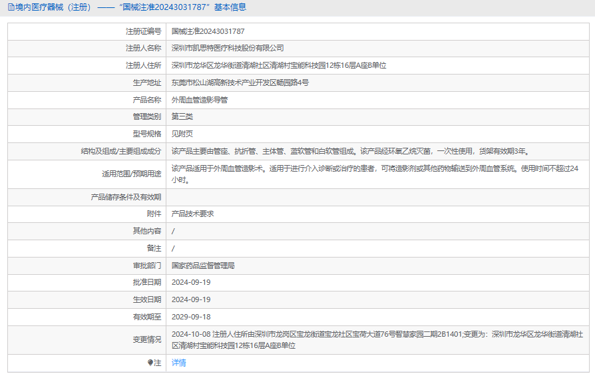595x374 pixels.
Task: Click the registrant name 深圳市凯思特医疗科技股份有限公司
Action: click(228, 48)
